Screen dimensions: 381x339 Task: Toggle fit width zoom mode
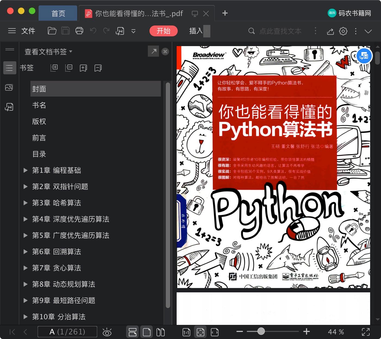pyautogui.click(x=215, y=332)
